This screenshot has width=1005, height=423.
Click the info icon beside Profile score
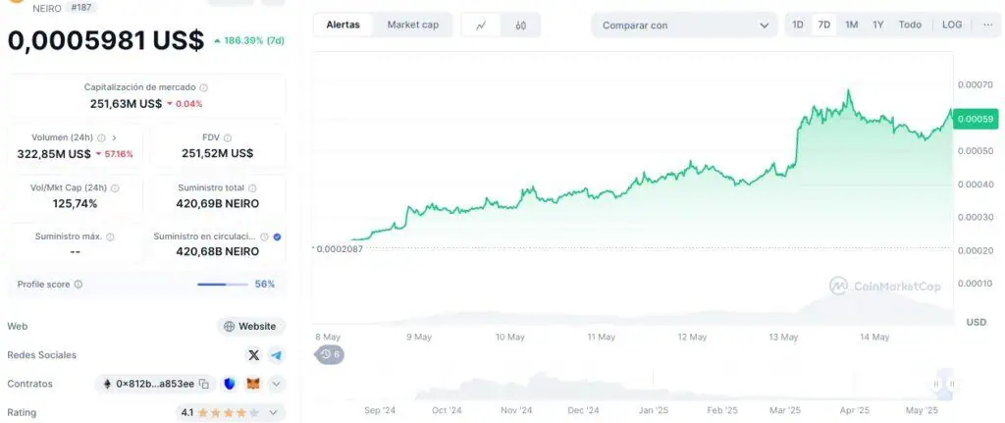(79, 284)
